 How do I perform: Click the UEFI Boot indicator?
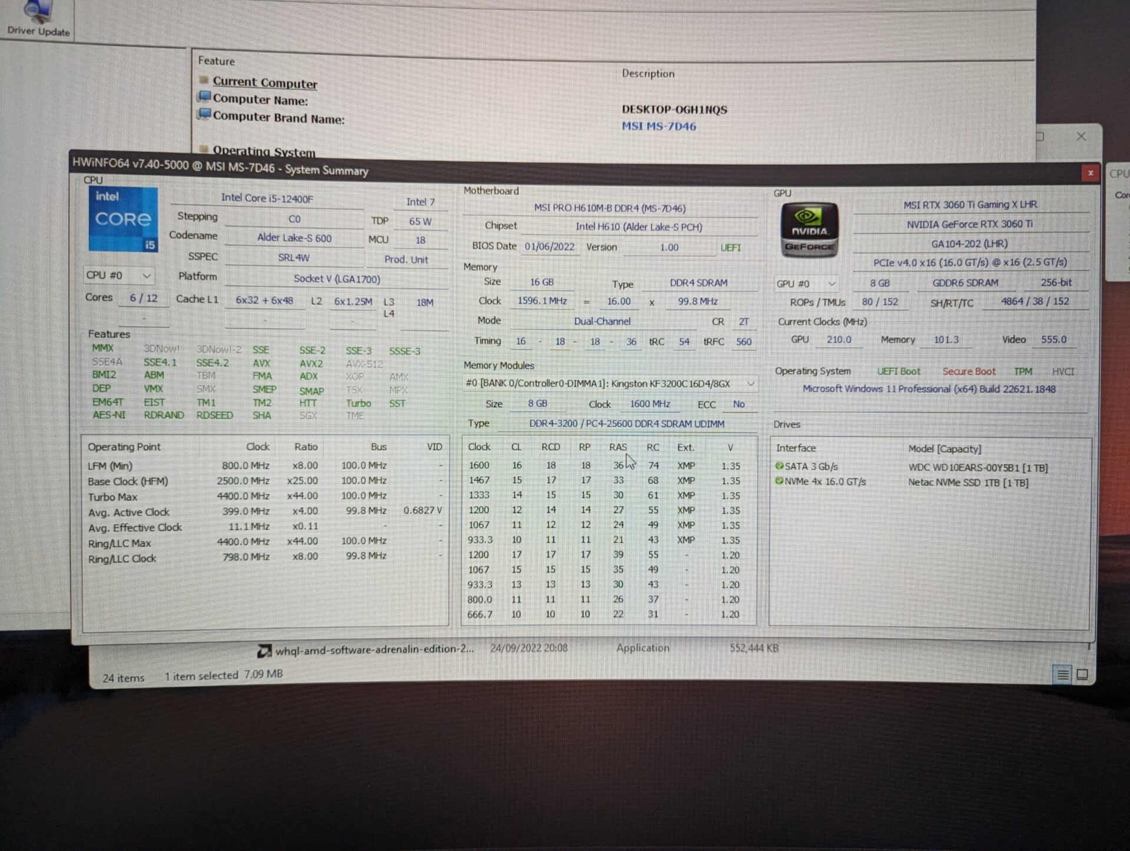click(x=898, y=371)
